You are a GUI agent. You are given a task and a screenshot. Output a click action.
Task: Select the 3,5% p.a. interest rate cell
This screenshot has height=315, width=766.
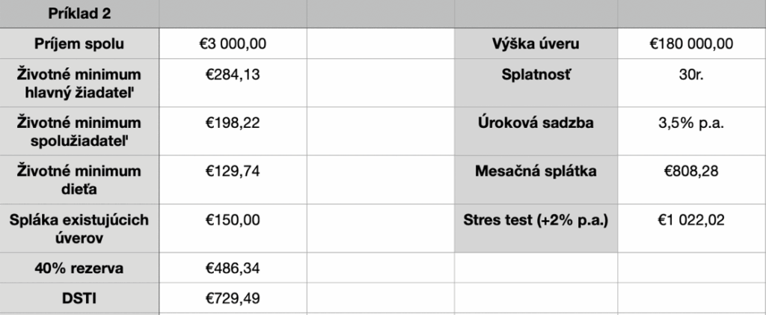[692, 131]
